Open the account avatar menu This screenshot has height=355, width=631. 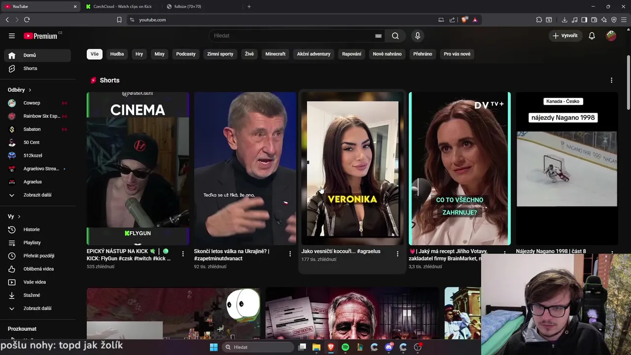(611, 35)
